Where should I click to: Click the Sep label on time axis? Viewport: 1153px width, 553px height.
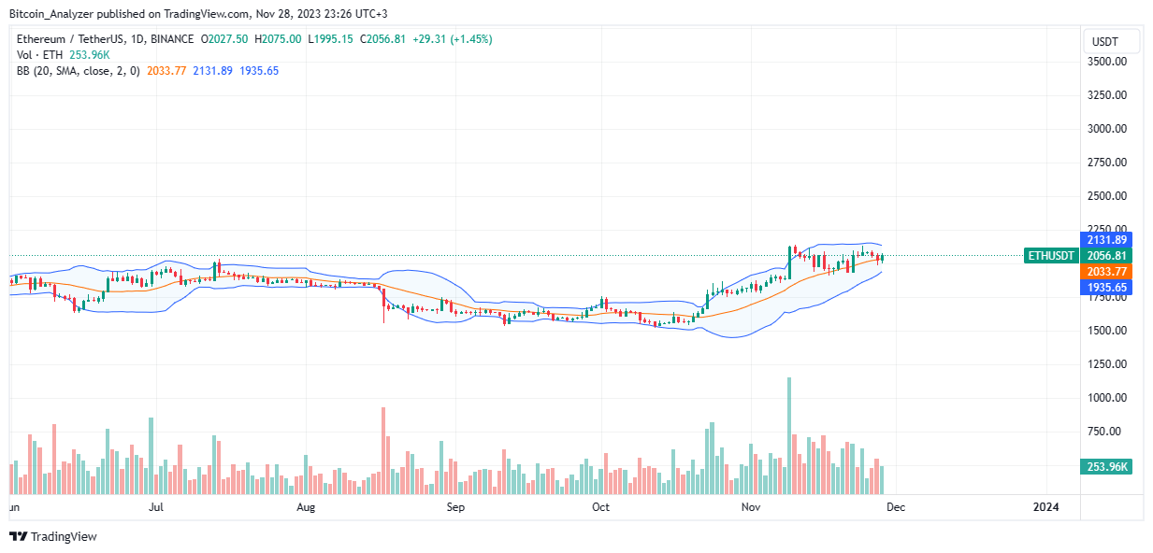[x=455, y=507]
